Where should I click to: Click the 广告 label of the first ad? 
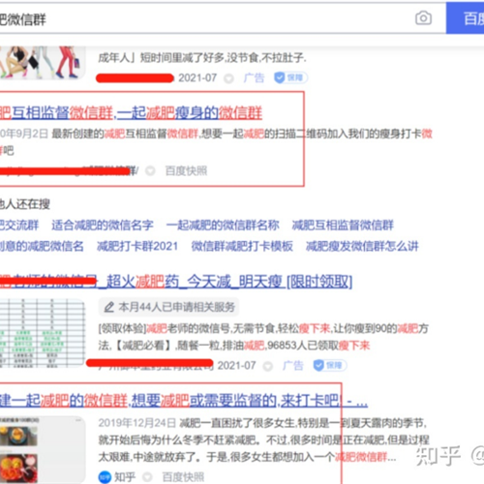[254, 77]
